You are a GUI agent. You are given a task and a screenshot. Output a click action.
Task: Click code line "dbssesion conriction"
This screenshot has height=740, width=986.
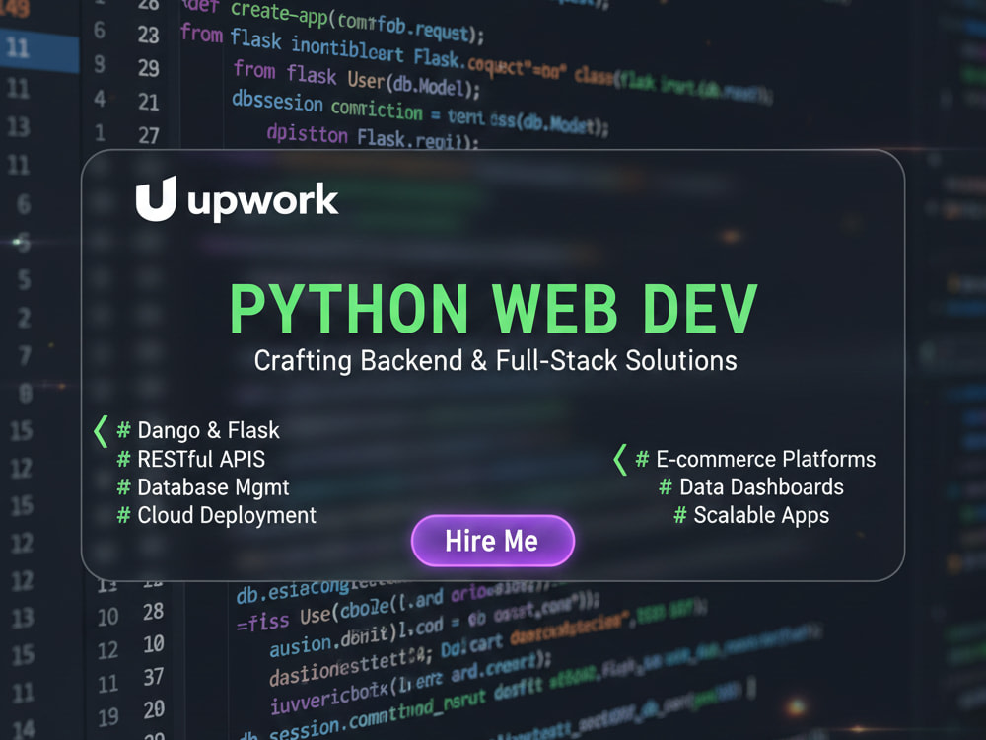pos(327,106)
